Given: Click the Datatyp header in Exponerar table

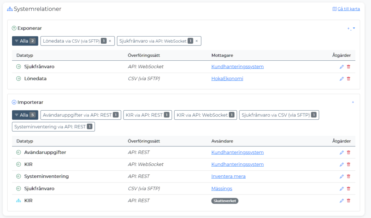Looking at the screenshot, I should tap(25, 55).
